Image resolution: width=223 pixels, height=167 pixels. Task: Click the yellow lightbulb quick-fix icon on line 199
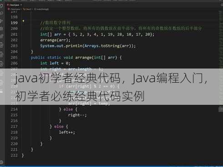click(x=23, y=21)
